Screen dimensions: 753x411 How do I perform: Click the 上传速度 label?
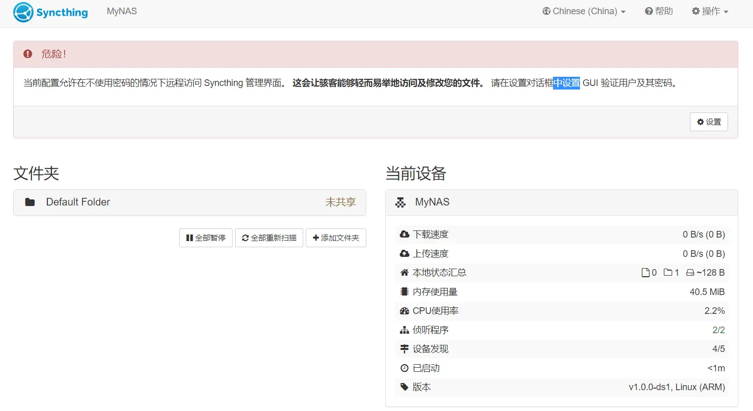click(x=430, y=253)
